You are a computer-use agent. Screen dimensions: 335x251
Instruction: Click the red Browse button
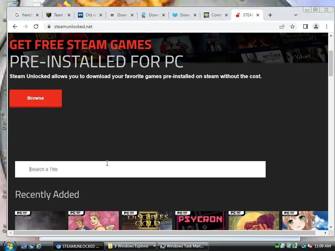coord(36,98)
